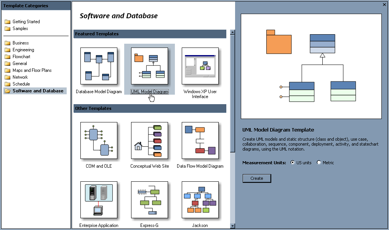Select the Express-G template icon

coord(149,200)
